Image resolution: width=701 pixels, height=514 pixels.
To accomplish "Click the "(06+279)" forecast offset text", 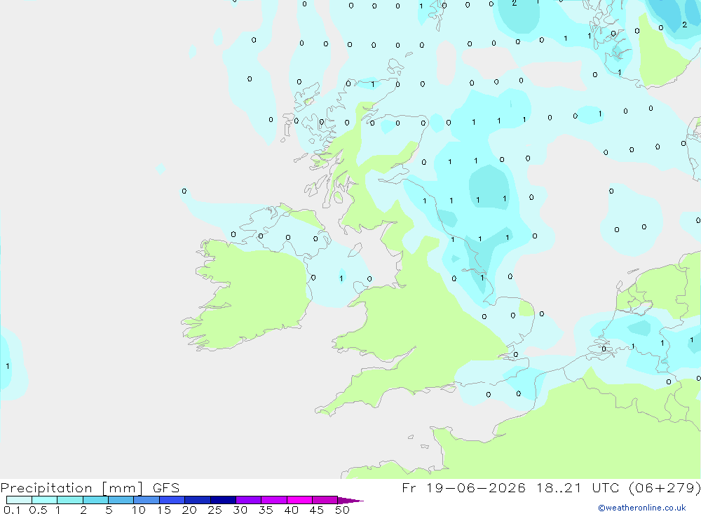I will (665, 487).
